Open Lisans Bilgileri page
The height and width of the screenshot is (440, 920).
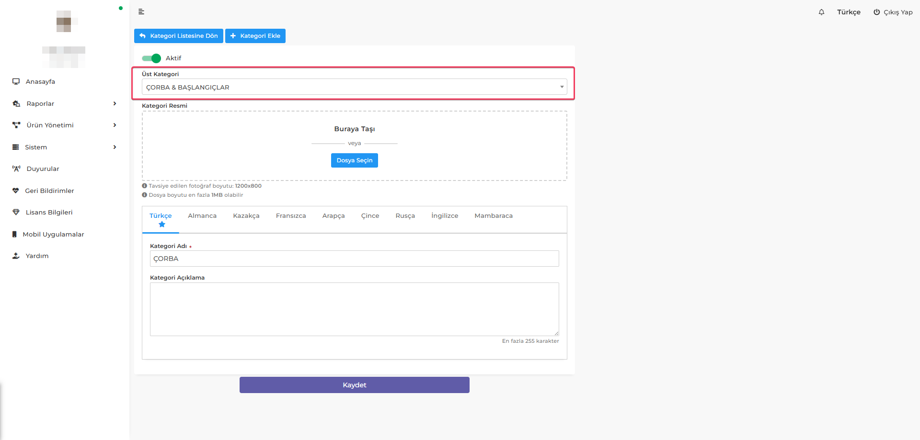tap(49, 213)
